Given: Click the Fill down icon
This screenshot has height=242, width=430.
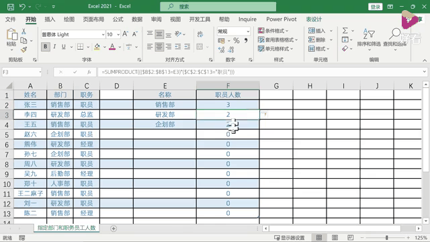Looking at the screenshot, I should point(345,40).
